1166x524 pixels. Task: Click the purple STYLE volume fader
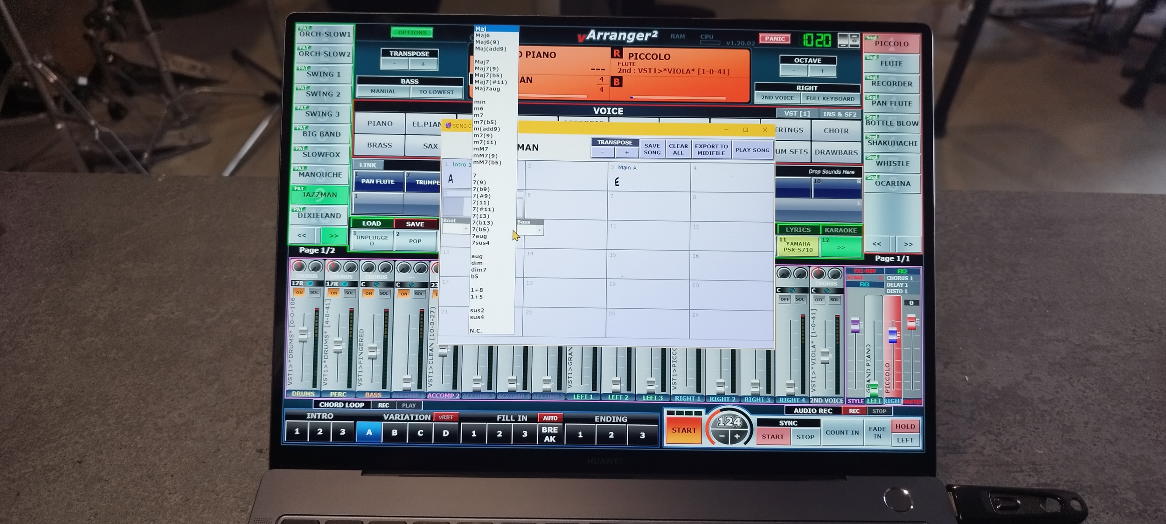(855, 325)
